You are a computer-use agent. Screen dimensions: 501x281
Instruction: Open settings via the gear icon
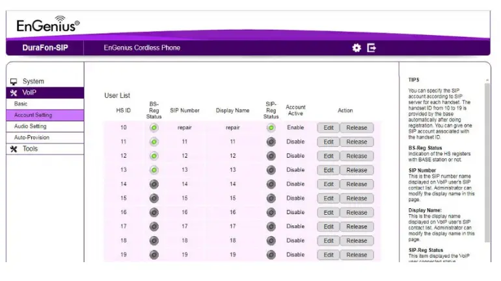click(x=357, y=48)
